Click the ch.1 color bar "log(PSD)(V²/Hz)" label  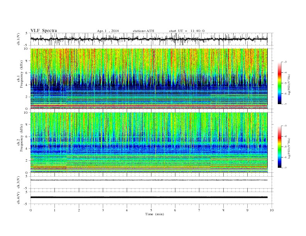pos(290,84)
